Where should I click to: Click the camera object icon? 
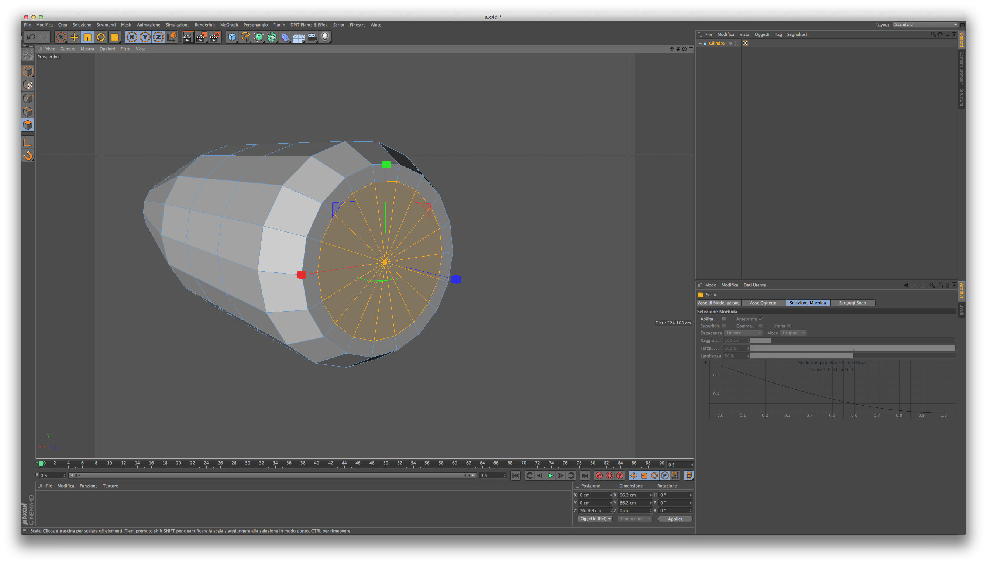[312, 37]
